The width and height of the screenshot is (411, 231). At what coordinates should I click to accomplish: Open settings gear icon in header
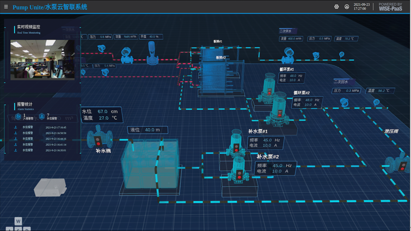pos(336,7)
